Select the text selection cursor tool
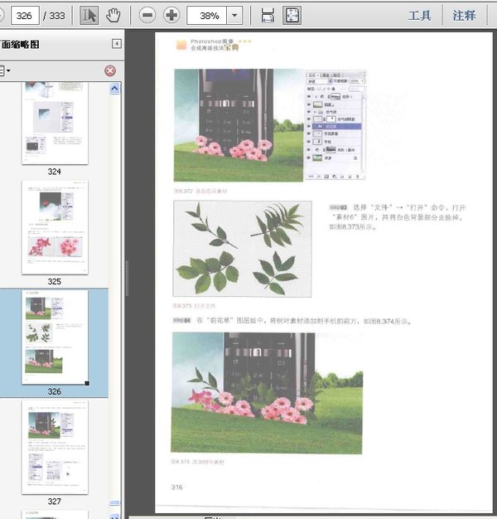 (x=90, y=15)
